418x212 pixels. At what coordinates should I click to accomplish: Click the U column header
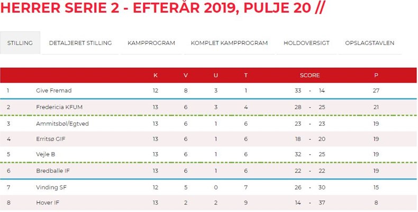click(x=215, y=75)
